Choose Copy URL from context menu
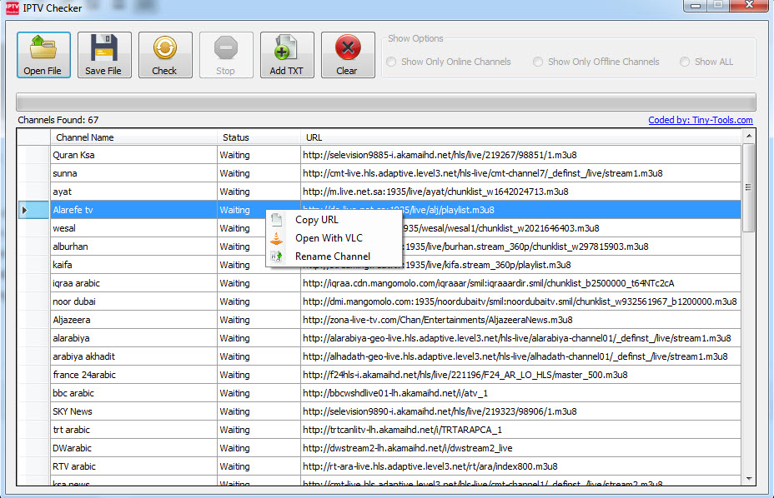This screenshot has height=498, width=774. pyautogui.click(x=334, y=220)
